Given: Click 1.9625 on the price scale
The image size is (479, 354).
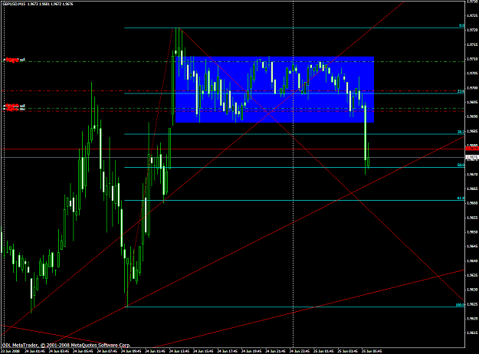Looking at the screenshot, I should click(473, 304).
